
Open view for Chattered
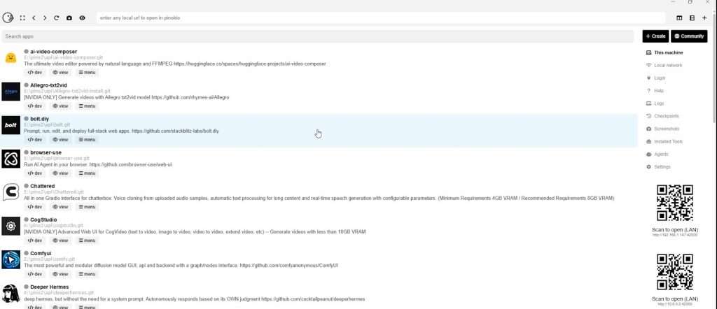click(x=60, y=207)
